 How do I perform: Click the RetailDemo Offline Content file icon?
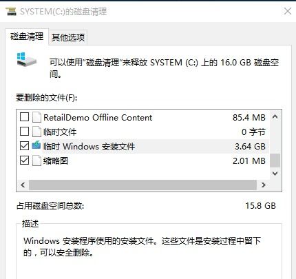pos(36,117)
